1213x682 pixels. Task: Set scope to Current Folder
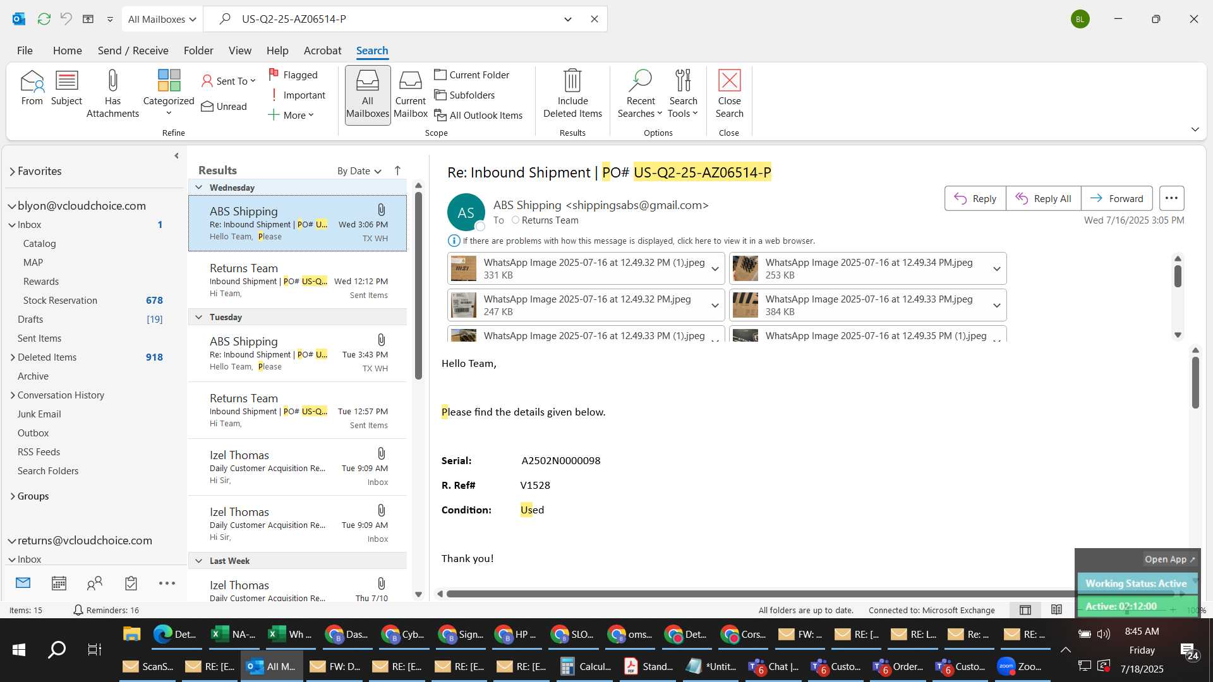(x=472, y=75)
